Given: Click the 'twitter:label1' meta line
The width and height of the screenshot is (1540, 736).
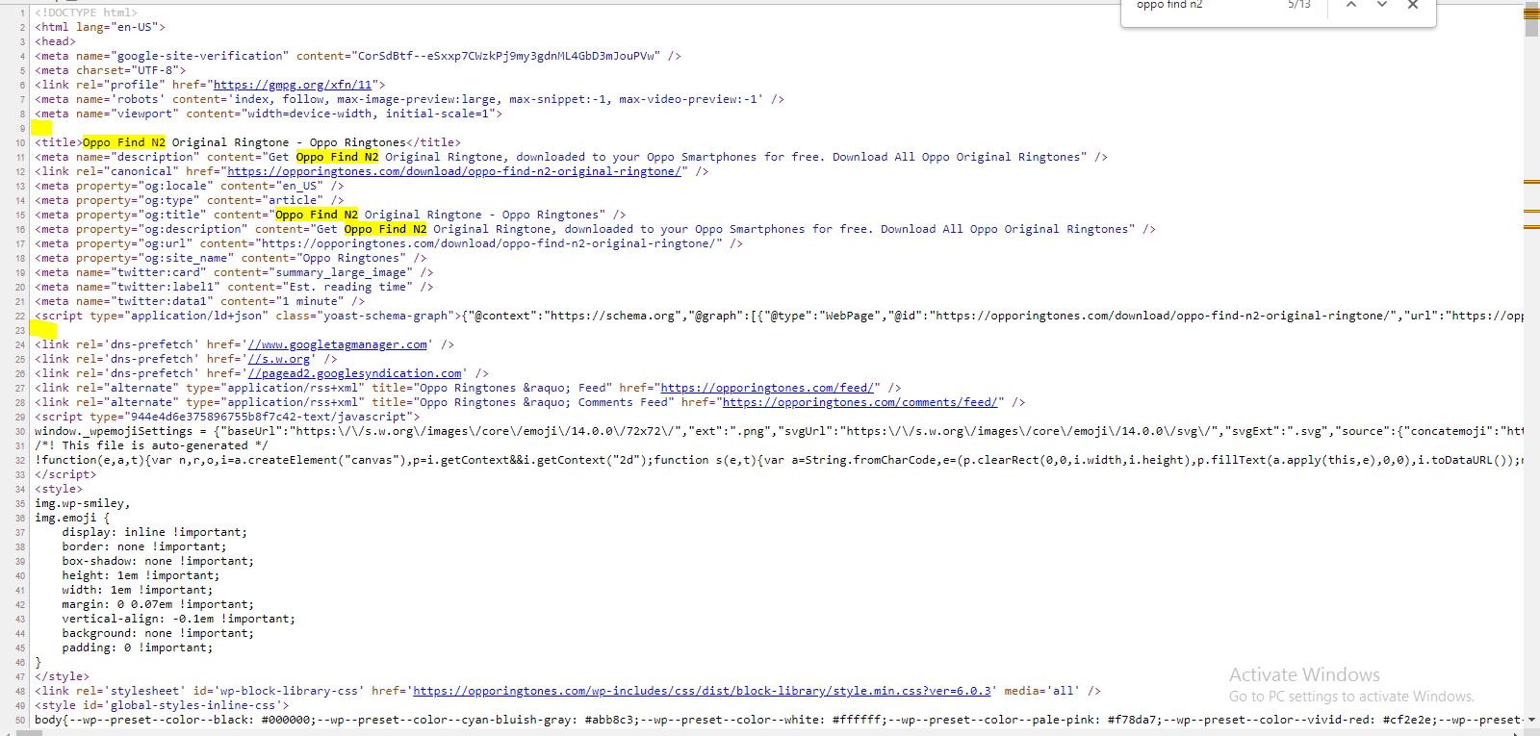Looking at the screenshot, I should click(234, 287).
